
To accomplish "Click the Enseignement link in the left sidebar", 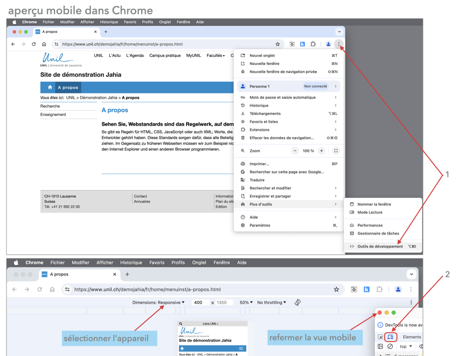I will pos(53,114).
